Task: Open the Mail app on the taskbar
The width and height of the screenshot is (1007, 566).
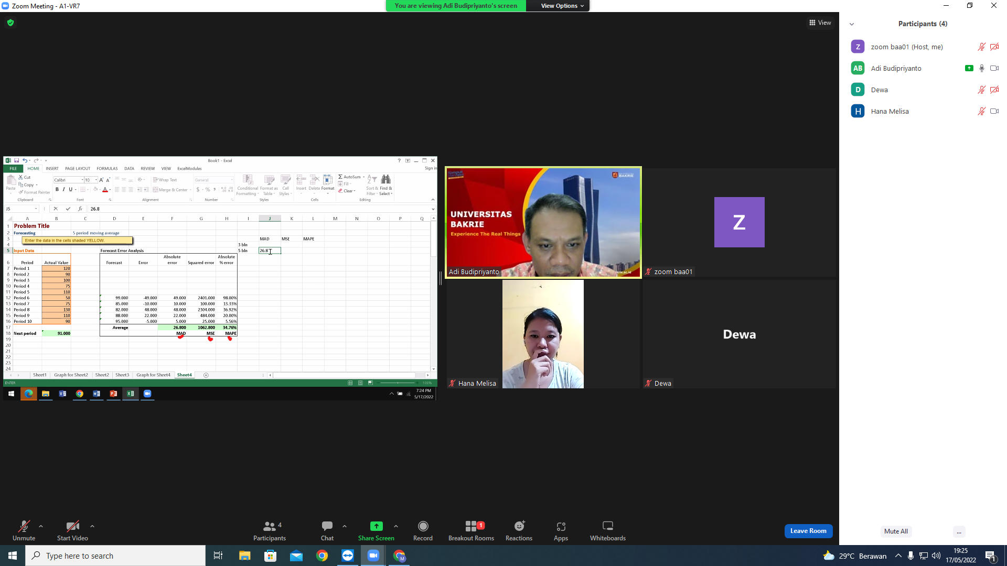Action: coord(296,556)
